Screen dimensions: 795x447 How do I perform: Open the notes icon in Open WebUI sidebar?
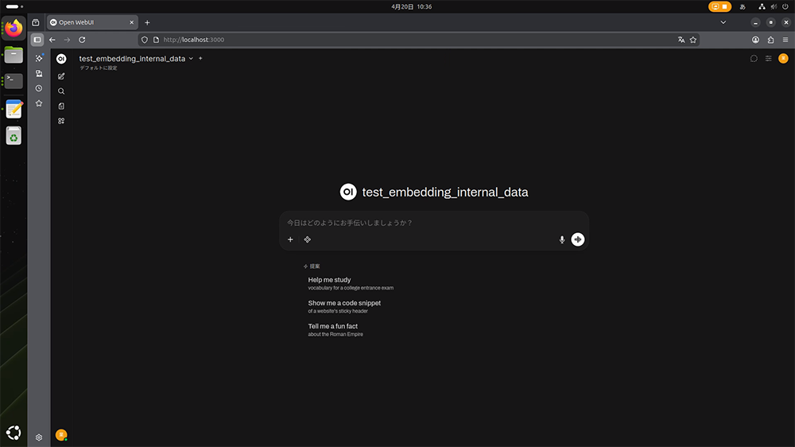(61, 106)
